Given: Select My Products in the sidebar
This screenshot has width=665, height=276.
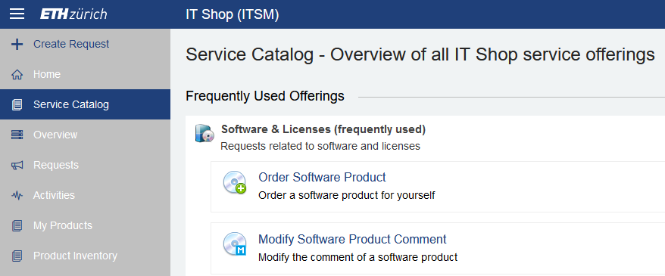Looking at the screenshot, I should [86, 225].
